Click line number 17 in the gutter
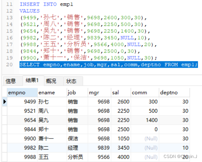Image resolution: width=202 pixels, height=162 pixels. [9, 44]
